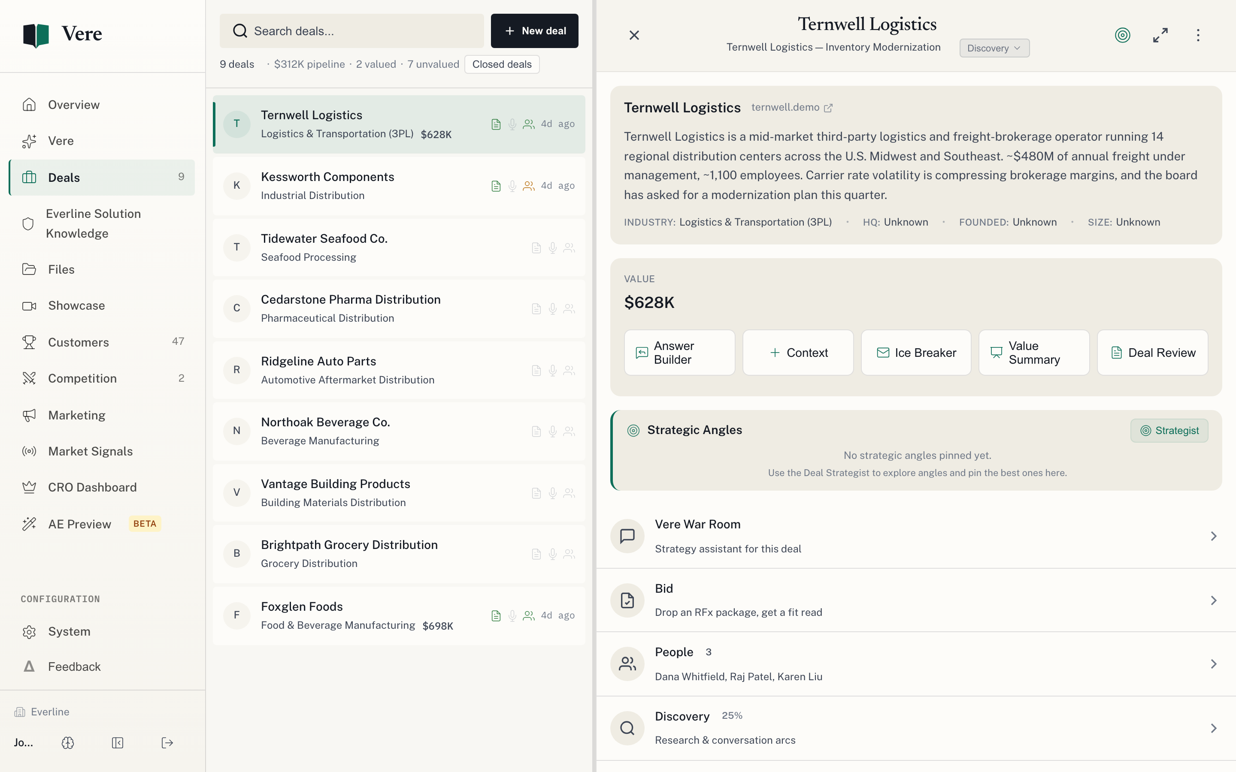
Task: Expand the deal panel to full screen
Action: (x=1160, y=35)
